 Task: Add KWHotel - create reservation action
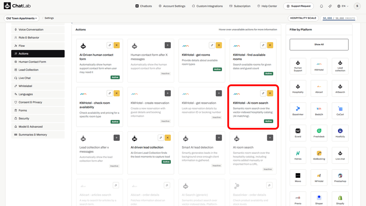tap(168, 93)
